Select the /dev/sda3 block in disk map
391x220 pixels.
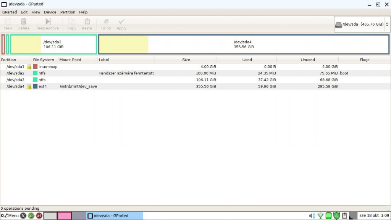click(x=53, y=44)
